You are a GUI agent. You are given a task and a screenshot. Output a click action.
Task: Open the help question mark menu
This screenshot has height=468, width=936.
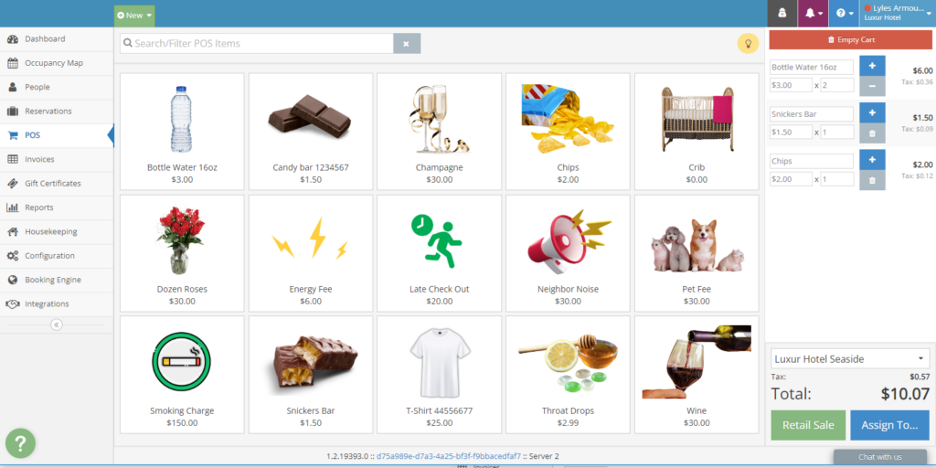pos(844,13)
